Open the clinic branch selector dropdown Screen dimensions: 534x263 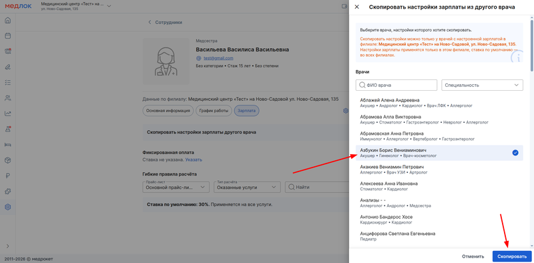(75, 6)
